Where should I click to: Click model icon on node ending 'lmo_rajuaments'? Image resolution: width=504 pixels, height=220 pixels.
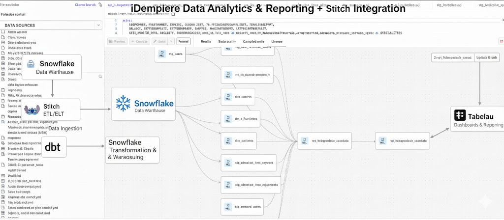point(228,185)
